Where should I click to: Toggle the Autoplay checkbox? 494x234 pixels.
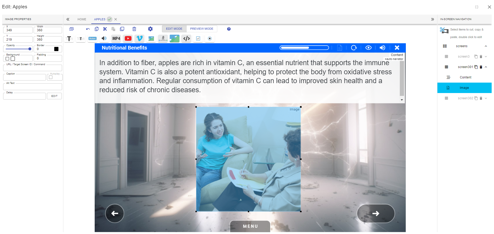[51, 77]
